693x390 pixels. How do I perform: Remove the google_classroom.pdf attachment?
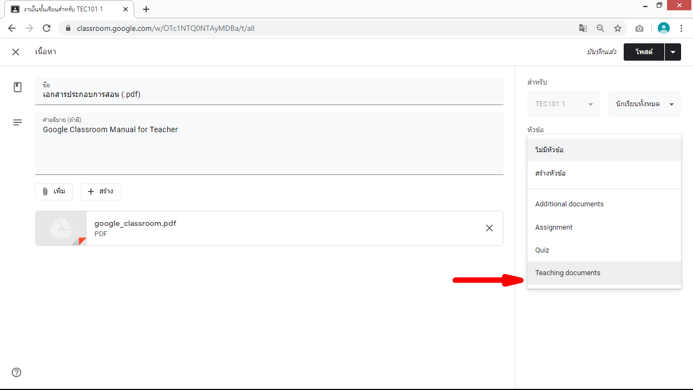tap(489, 228)
